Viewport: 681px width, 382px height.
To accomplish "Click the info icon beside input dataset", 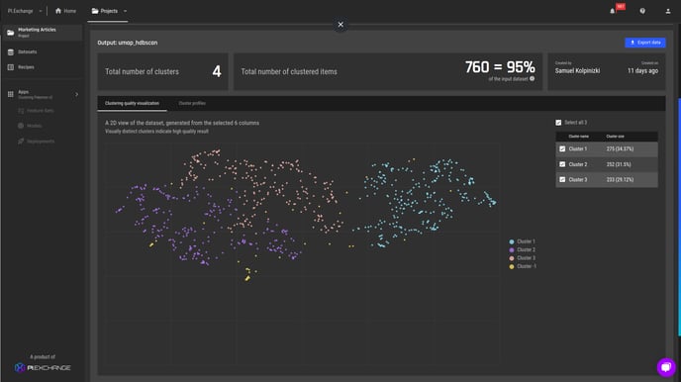I will [x=533, y=78].
